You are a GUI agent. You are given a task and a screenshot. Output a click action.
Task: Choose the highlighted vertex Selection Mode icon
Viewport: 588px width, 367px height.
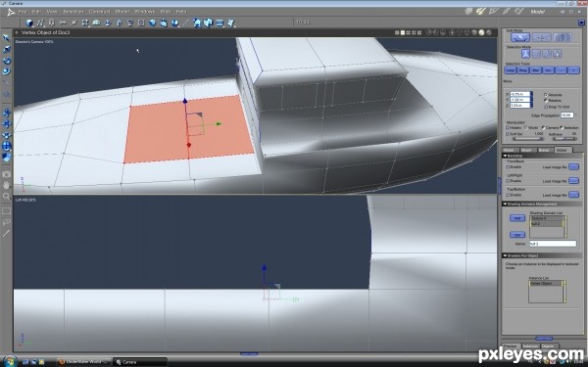coord(525,54)
